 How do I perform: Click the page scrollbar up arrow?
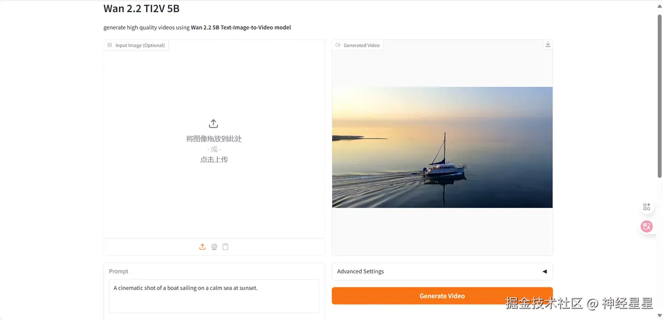click(659, 4)
